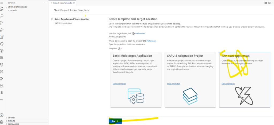Image resolution: width=274 pixels, height=125 pixels.
Task: Open the Manage settings gear icon
Action: pyautogui.click(x=2, y=122)
